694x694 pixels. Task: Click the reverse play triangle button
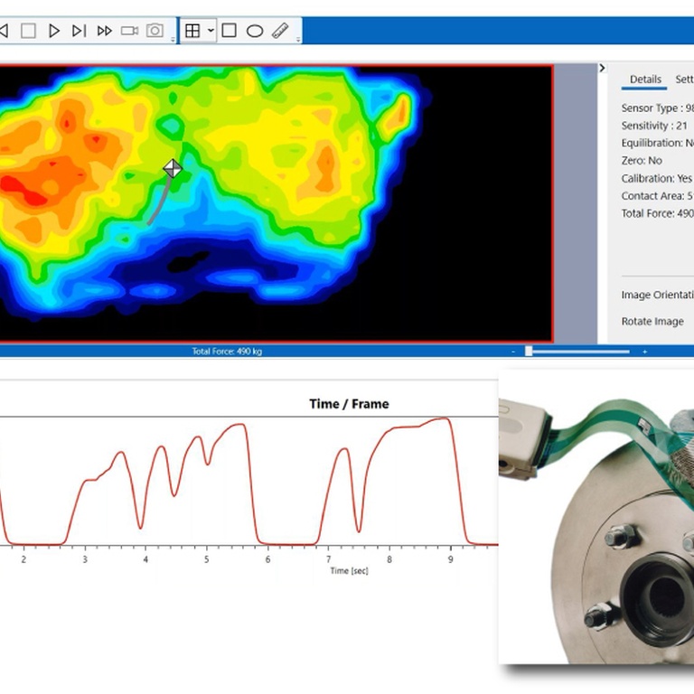tap(4, 31)
